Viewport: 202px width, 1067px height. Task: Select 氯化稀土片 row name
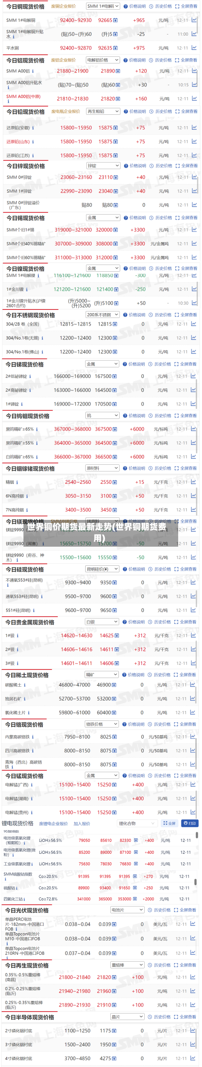[x=15, y=713]
